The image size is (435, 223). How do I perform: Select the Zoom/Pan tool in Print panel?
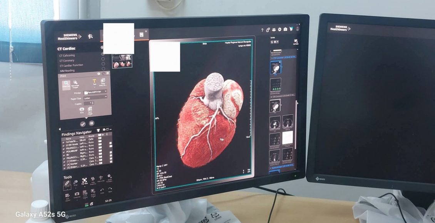point(66,84)
